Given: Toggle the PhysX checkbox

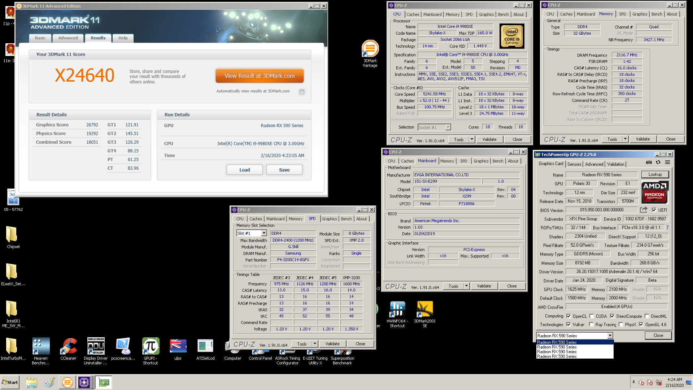Looking at the screenshot, I should point(621,324).
